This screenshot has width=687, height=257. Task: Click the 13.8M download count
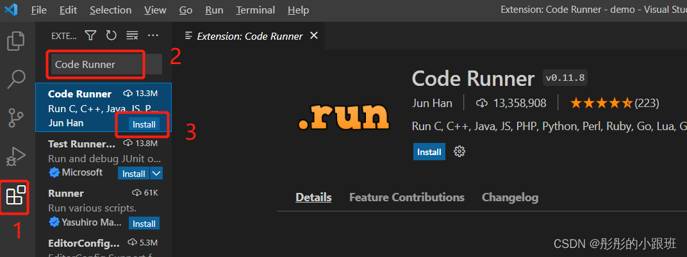coord(146,143)
